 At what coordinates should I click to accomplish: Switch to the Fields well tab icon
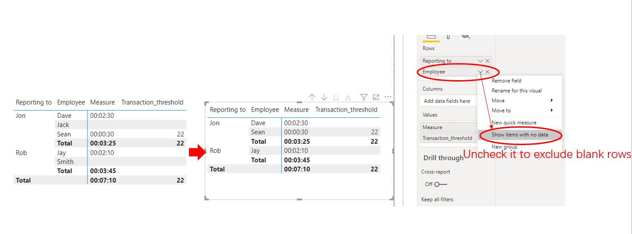[431, 37]
